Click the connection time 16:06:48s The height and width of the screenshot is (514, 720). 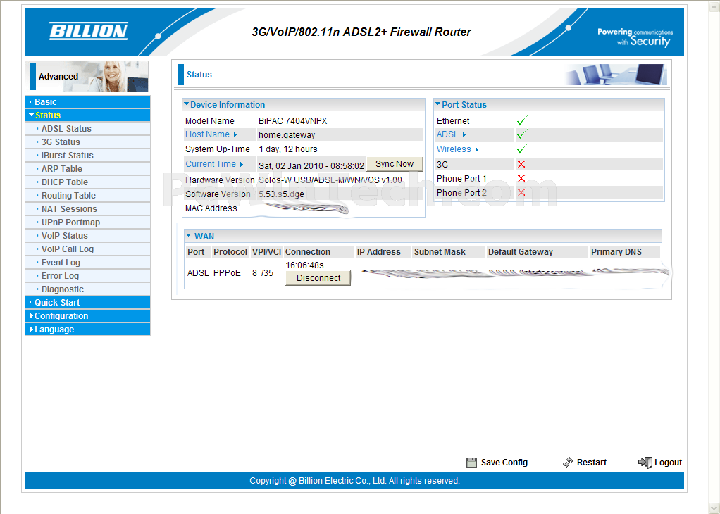point(304,265)
